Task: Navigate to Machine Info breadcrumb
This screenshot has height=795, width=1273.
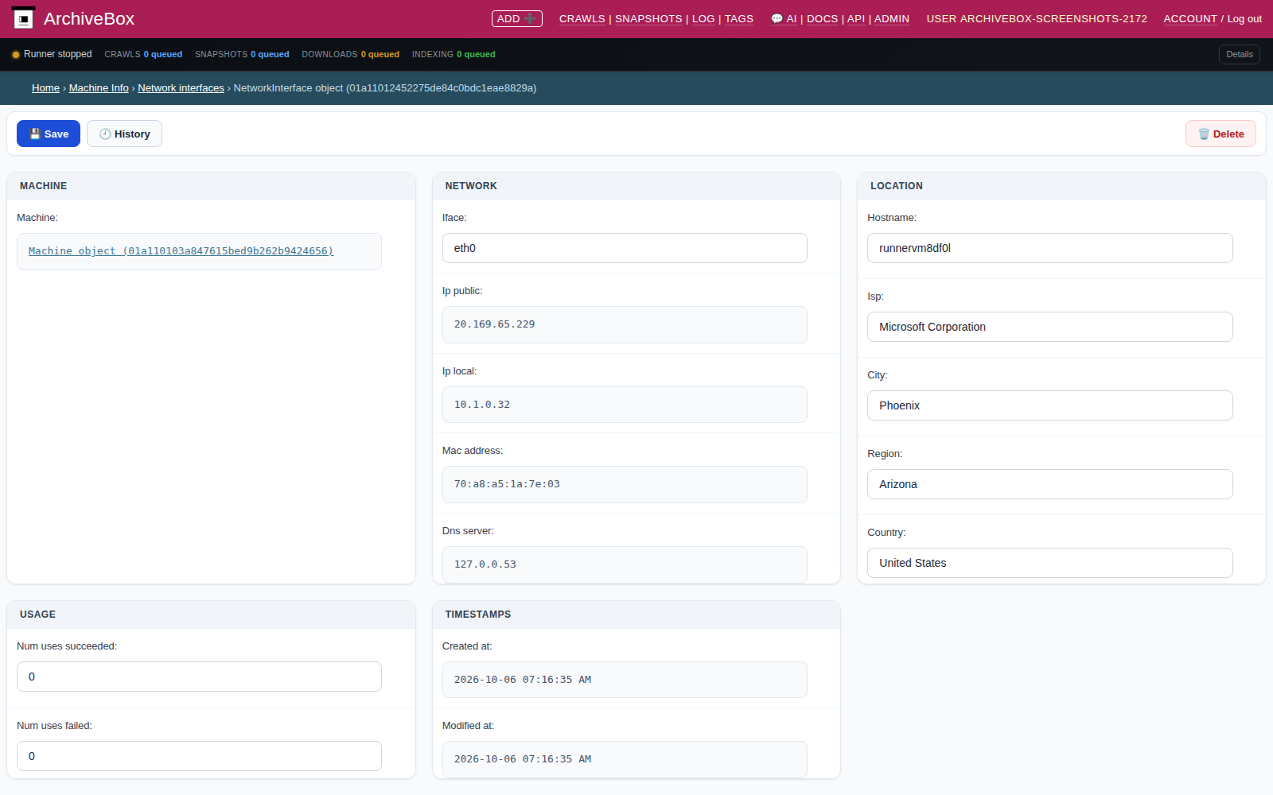Action: [x=99, y=88]
